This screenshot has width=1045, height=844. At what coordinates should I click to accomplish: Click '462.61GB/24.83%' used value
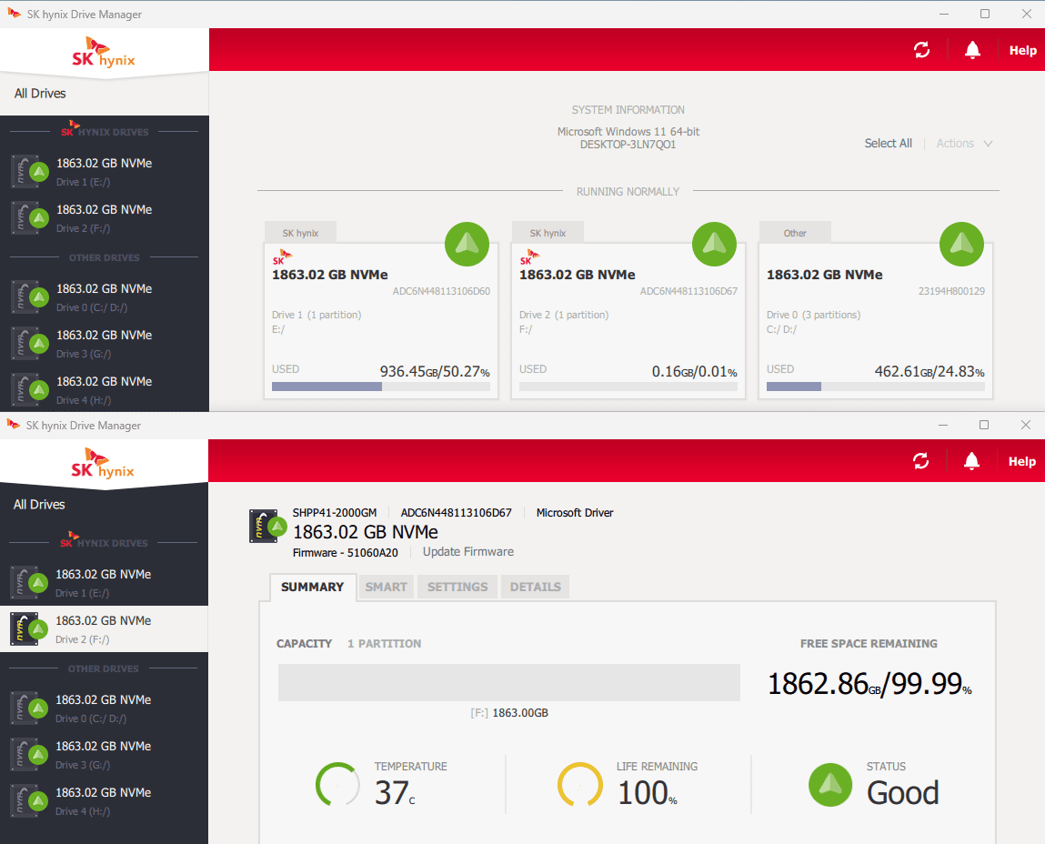(x=929, y=371)
